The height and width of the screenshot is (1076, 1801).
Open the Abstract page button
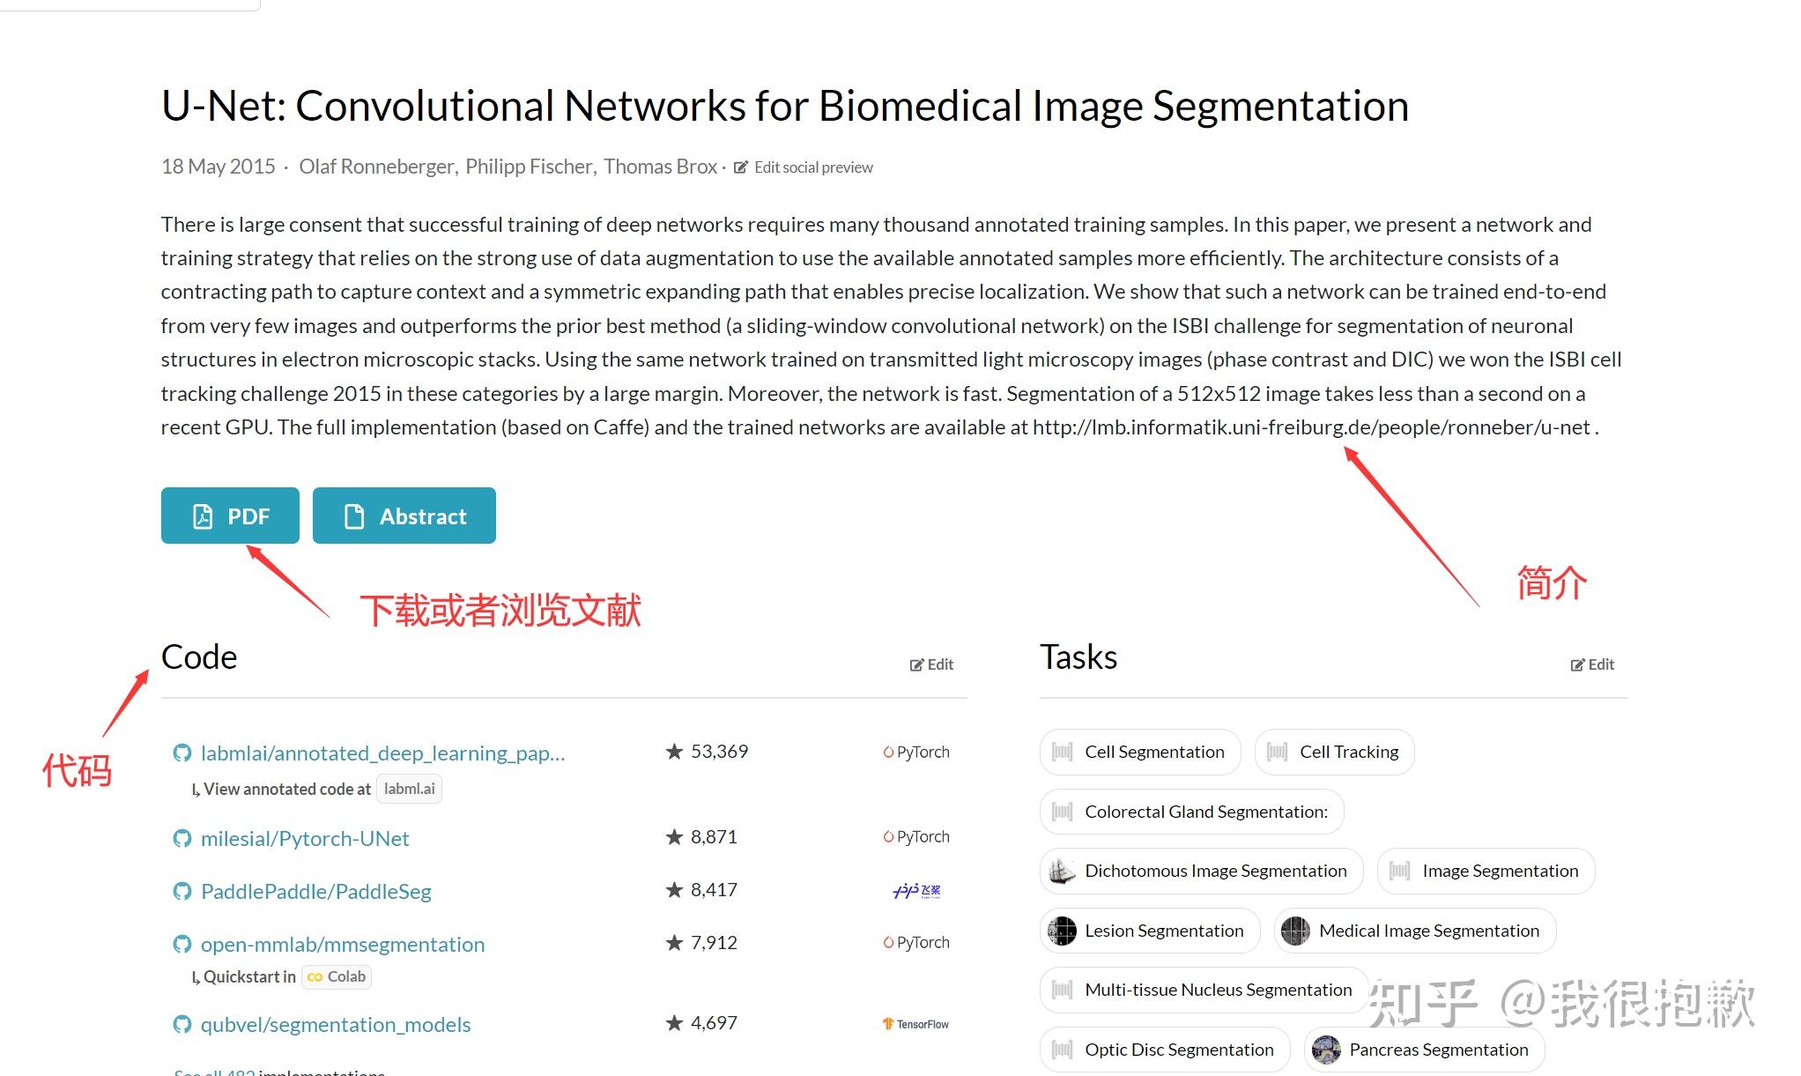pos(404,516)
